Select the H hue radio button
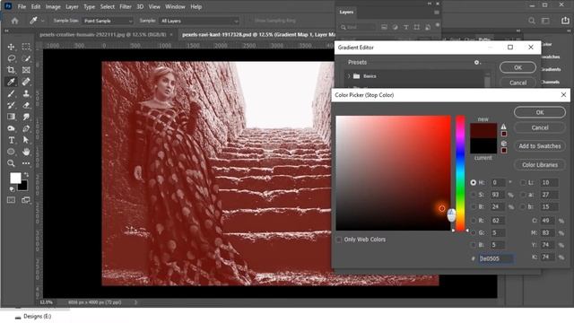574x323 pixels. coord(474,182)
